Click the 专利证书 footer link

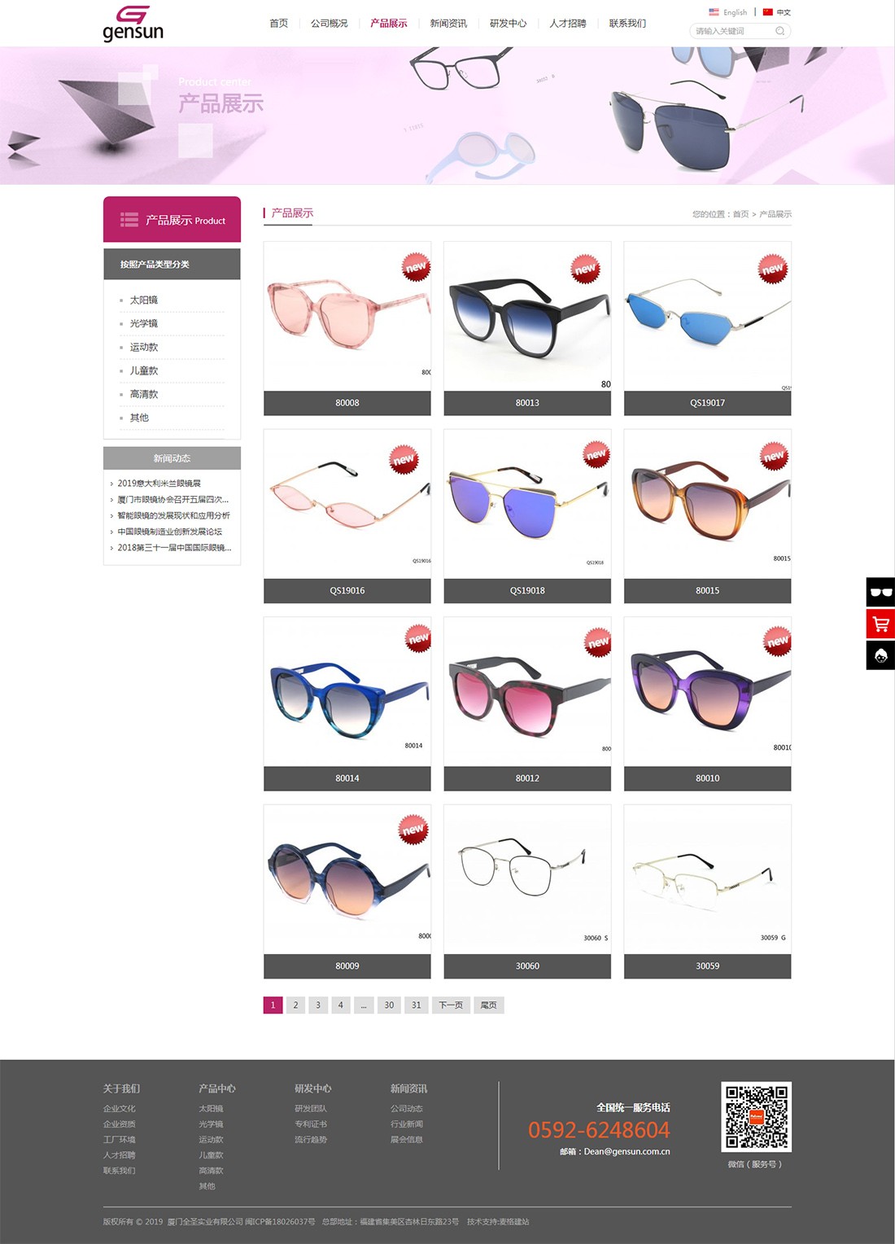click(311, 1124)
